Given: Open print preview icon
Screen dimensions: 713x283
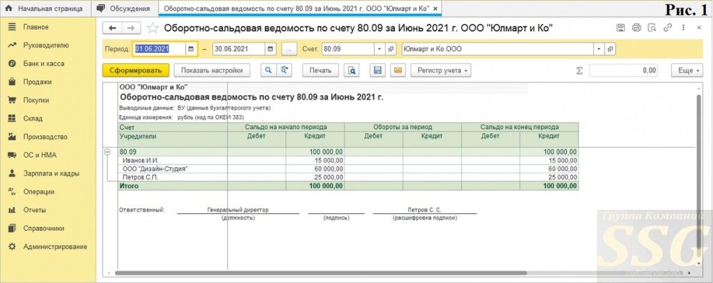Looking at the screenshot, I should 352,70.
